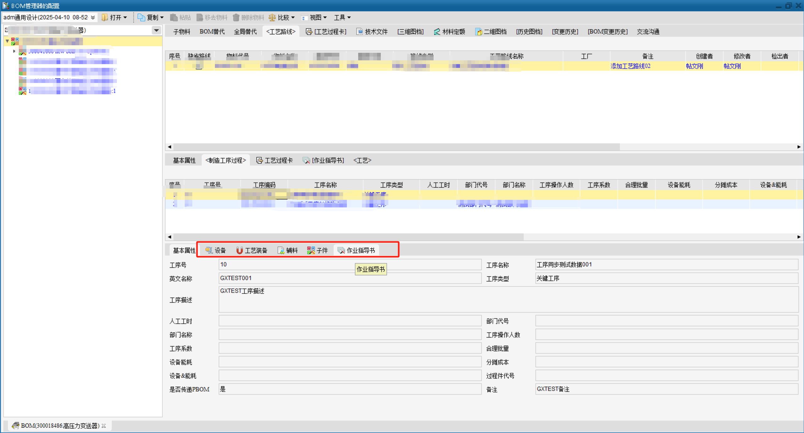
Task: Switch to the [变更历史] tab
Action: pyautogui.click(x=565, y=31)
